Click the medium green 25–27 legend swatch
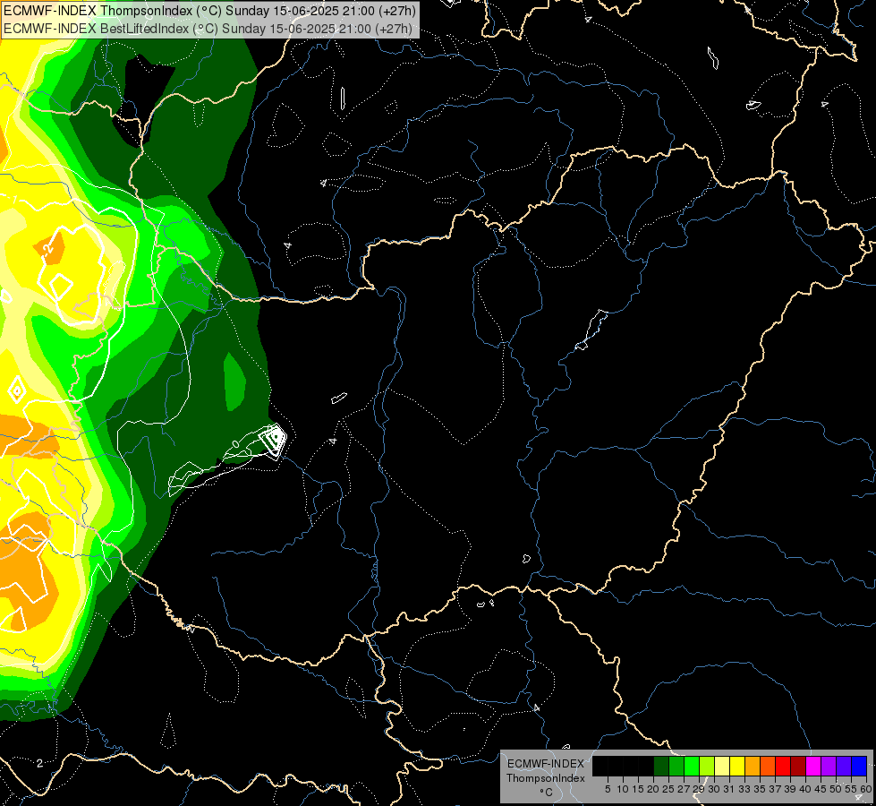Image resolution: width=876 pixels, height=806 pixels. (676, 766)
